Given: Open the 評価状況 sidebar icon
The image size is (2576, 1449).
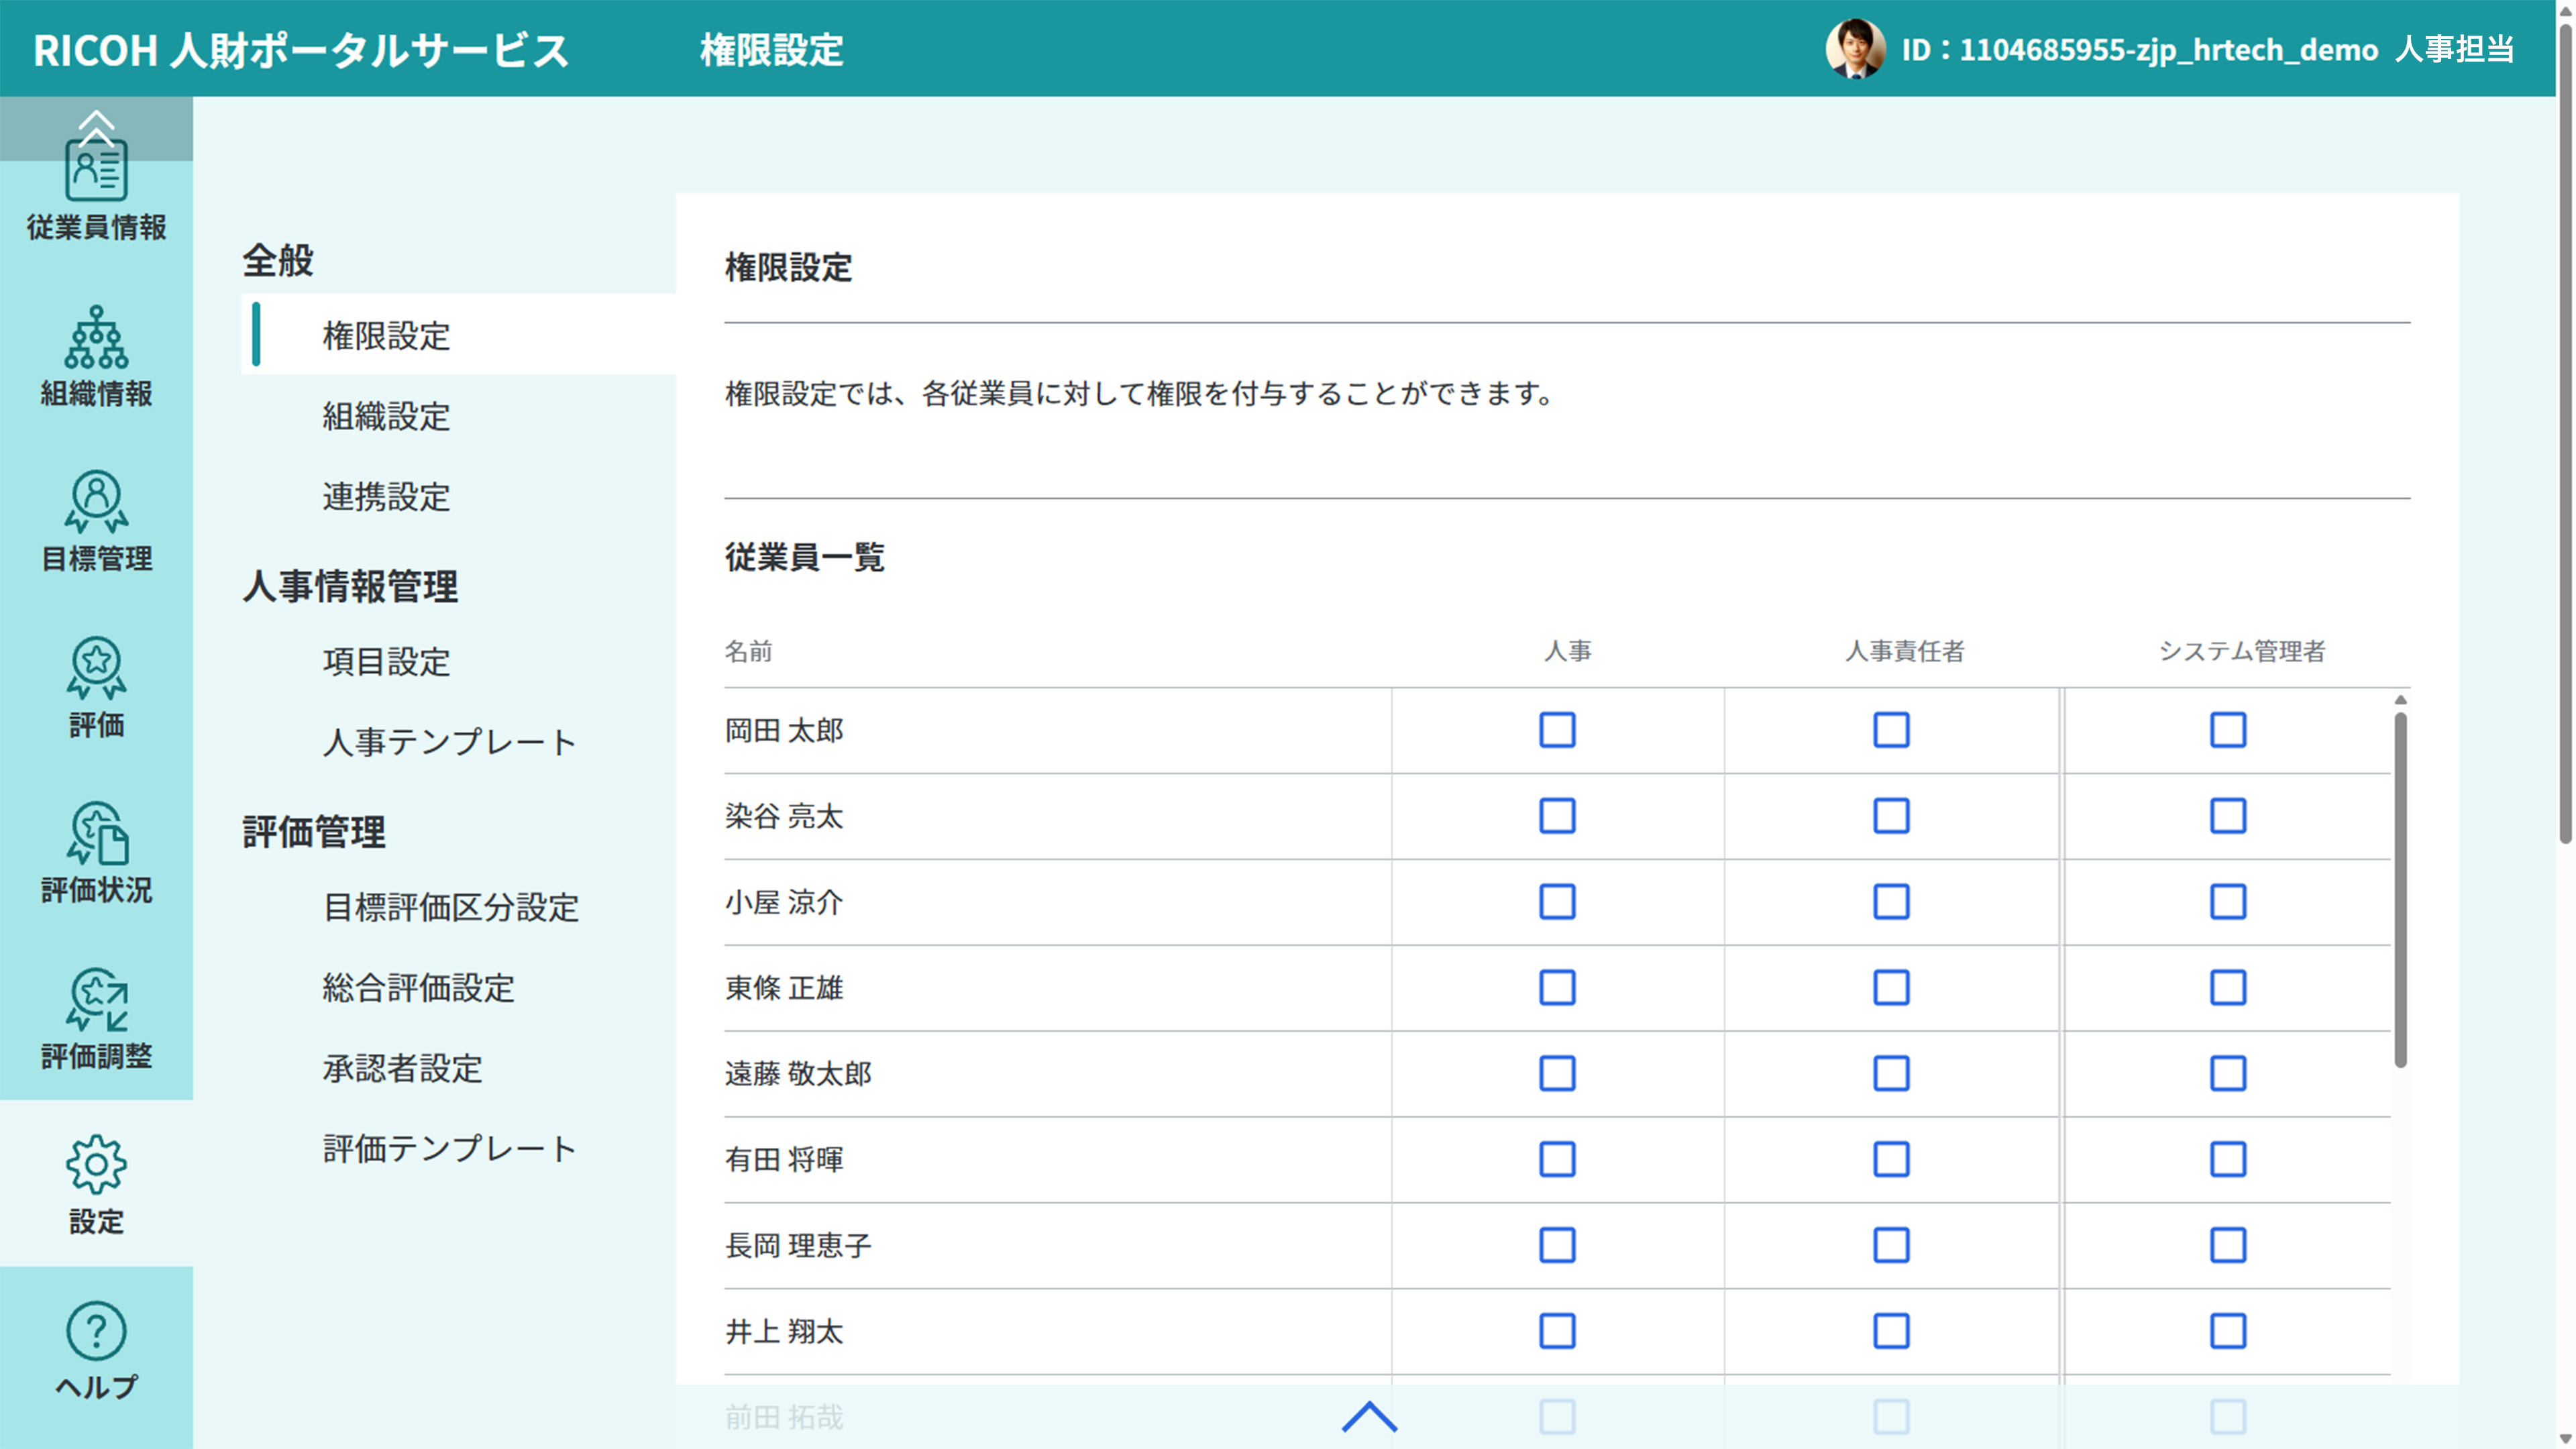Looking at the screenshot, I should (96, 833).
